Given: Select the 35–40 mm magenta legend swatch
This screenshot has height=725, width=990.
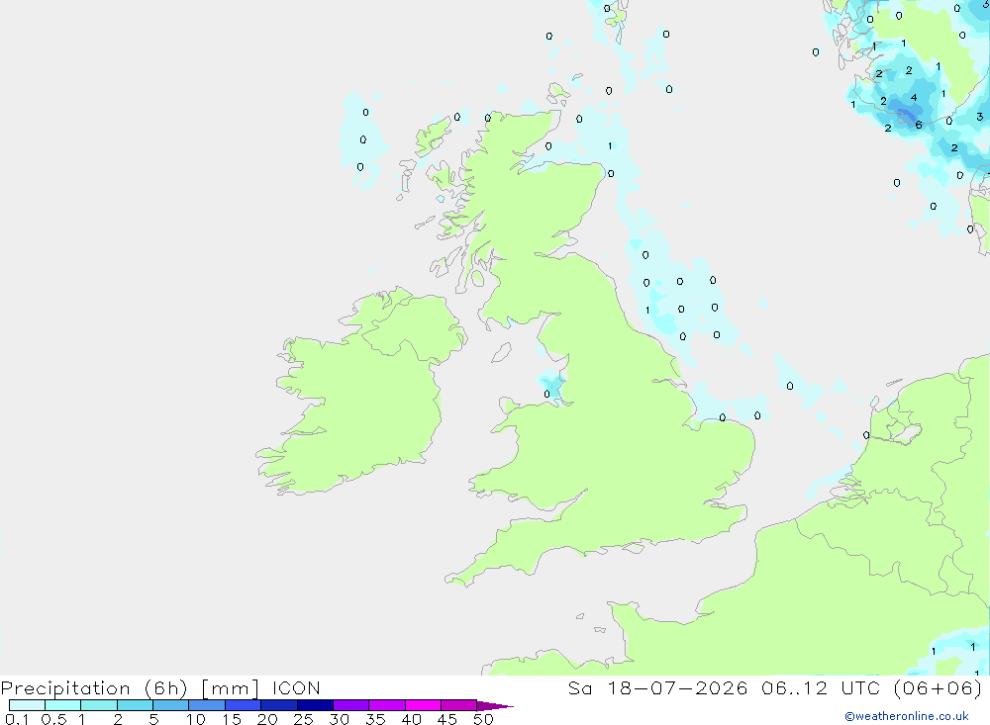Looking at the screenshot, I should [387, 705].
